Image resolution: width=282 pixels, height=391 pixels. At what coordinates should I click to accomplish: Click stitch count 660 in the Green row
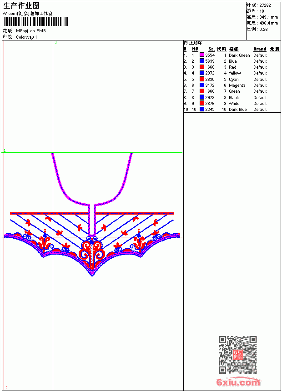click(x=211, y=91)
